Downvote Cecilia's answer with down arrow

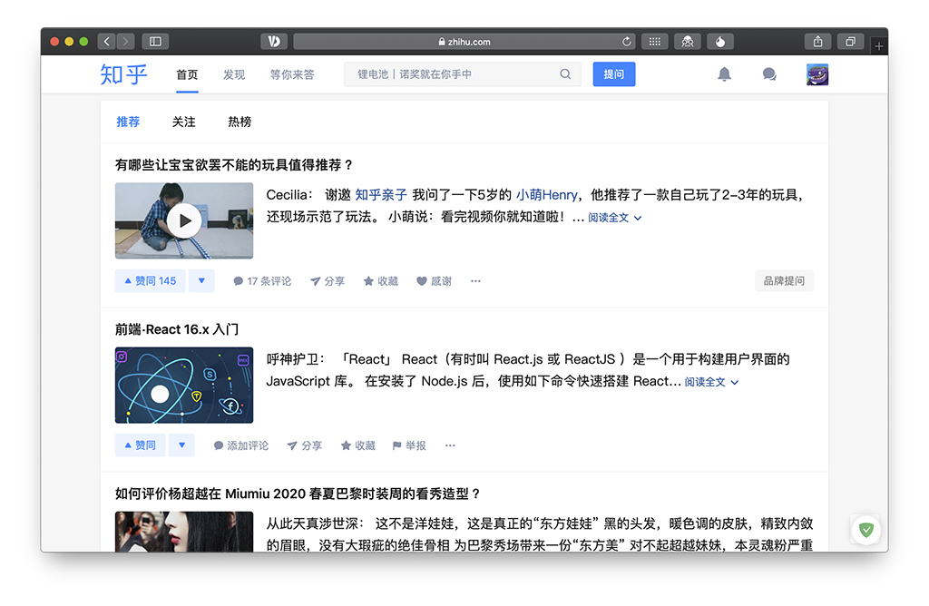(x=201, y=281)
